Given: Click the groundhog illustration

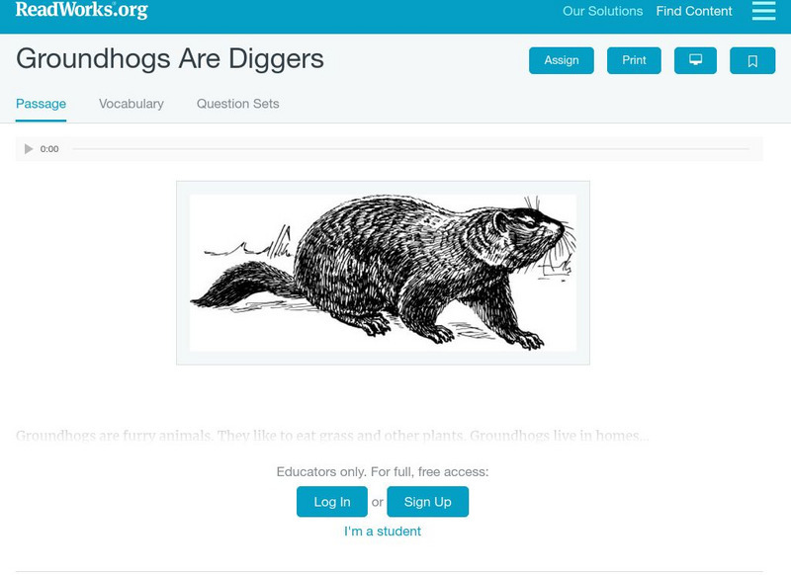Looking at the screenshot, I should 383,273.
